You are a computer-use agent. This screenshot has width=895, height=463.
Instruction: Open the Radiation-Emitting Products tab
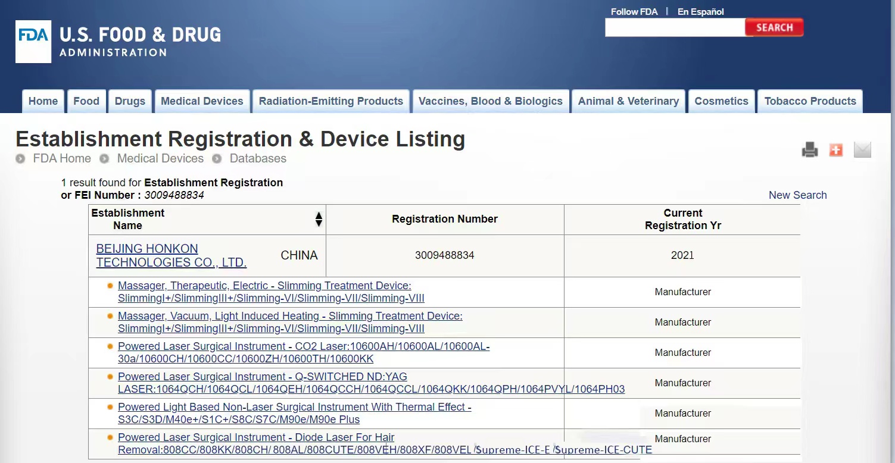331,101
